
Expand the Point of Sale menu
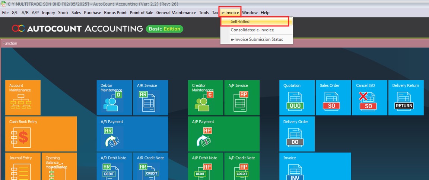141,13
